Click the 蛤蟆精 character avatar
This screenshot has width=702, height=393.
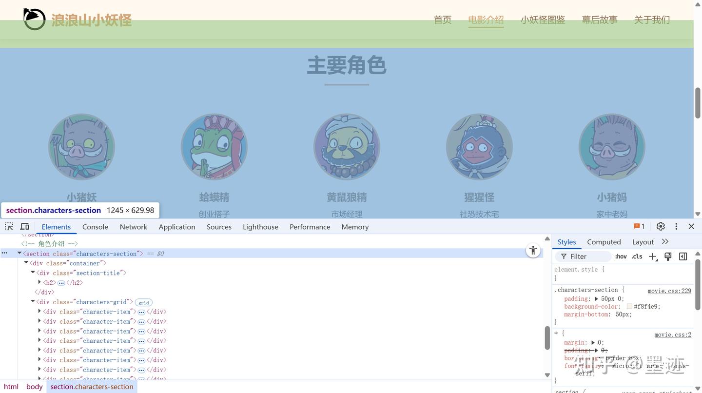coord(214,147)
